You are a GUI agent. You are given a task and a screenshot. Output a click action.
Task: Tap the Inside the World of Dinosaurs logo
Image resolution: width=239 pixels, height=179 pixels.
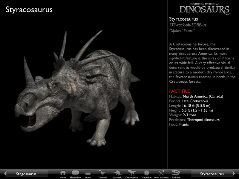click(204, 9)
